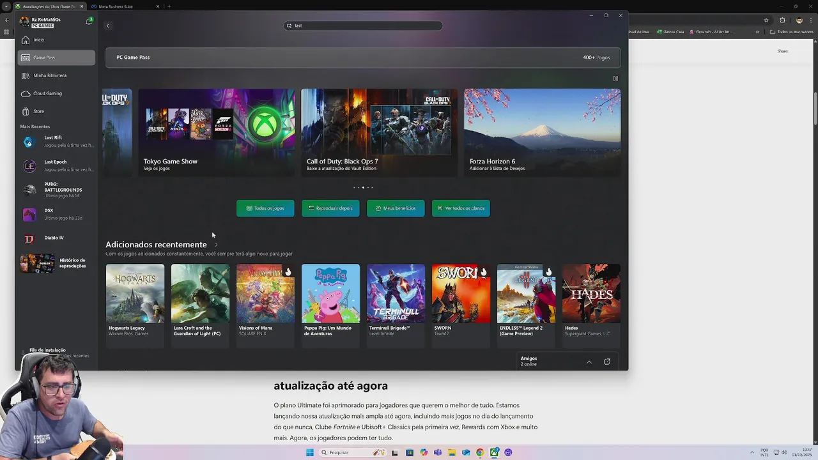This screenshot has width=818, height=460.
Task: Open Chrome extensions puzzle icon
Action: 782,20
